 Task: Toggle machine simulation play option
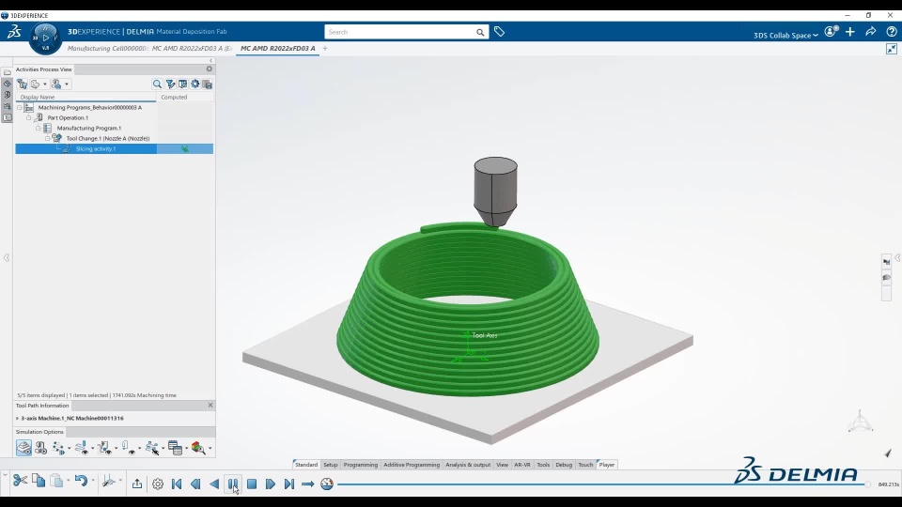[40, 448]
